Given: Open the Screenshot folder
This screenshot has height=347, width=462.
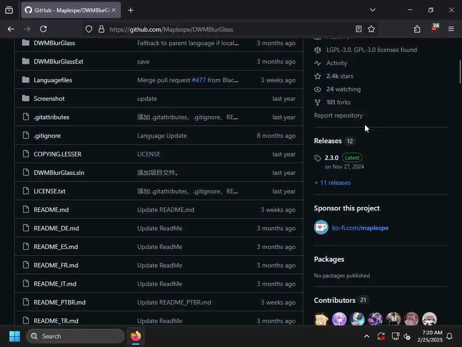Looking at the screenshot, I should click(49, 98).
